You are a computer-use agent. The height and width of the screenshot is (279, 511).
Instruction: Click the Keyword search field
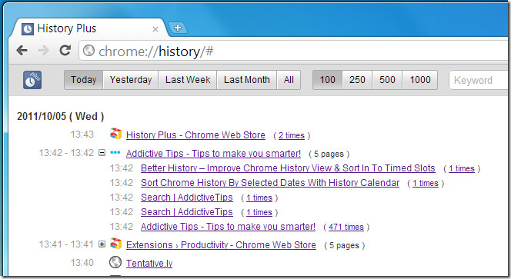pos(479,81)
